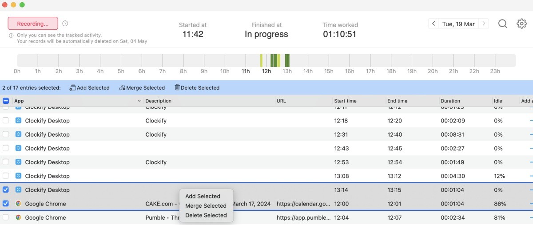Check the 13:08 Clockify Desktop entry
Screen dimensions: 533x225
[x=6, y=176]
